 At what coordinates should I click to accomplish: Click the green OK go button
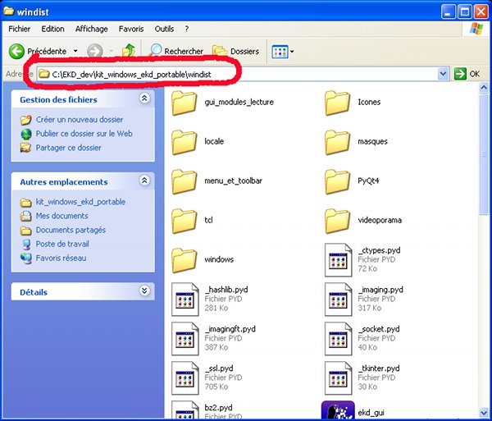(467, 74)
